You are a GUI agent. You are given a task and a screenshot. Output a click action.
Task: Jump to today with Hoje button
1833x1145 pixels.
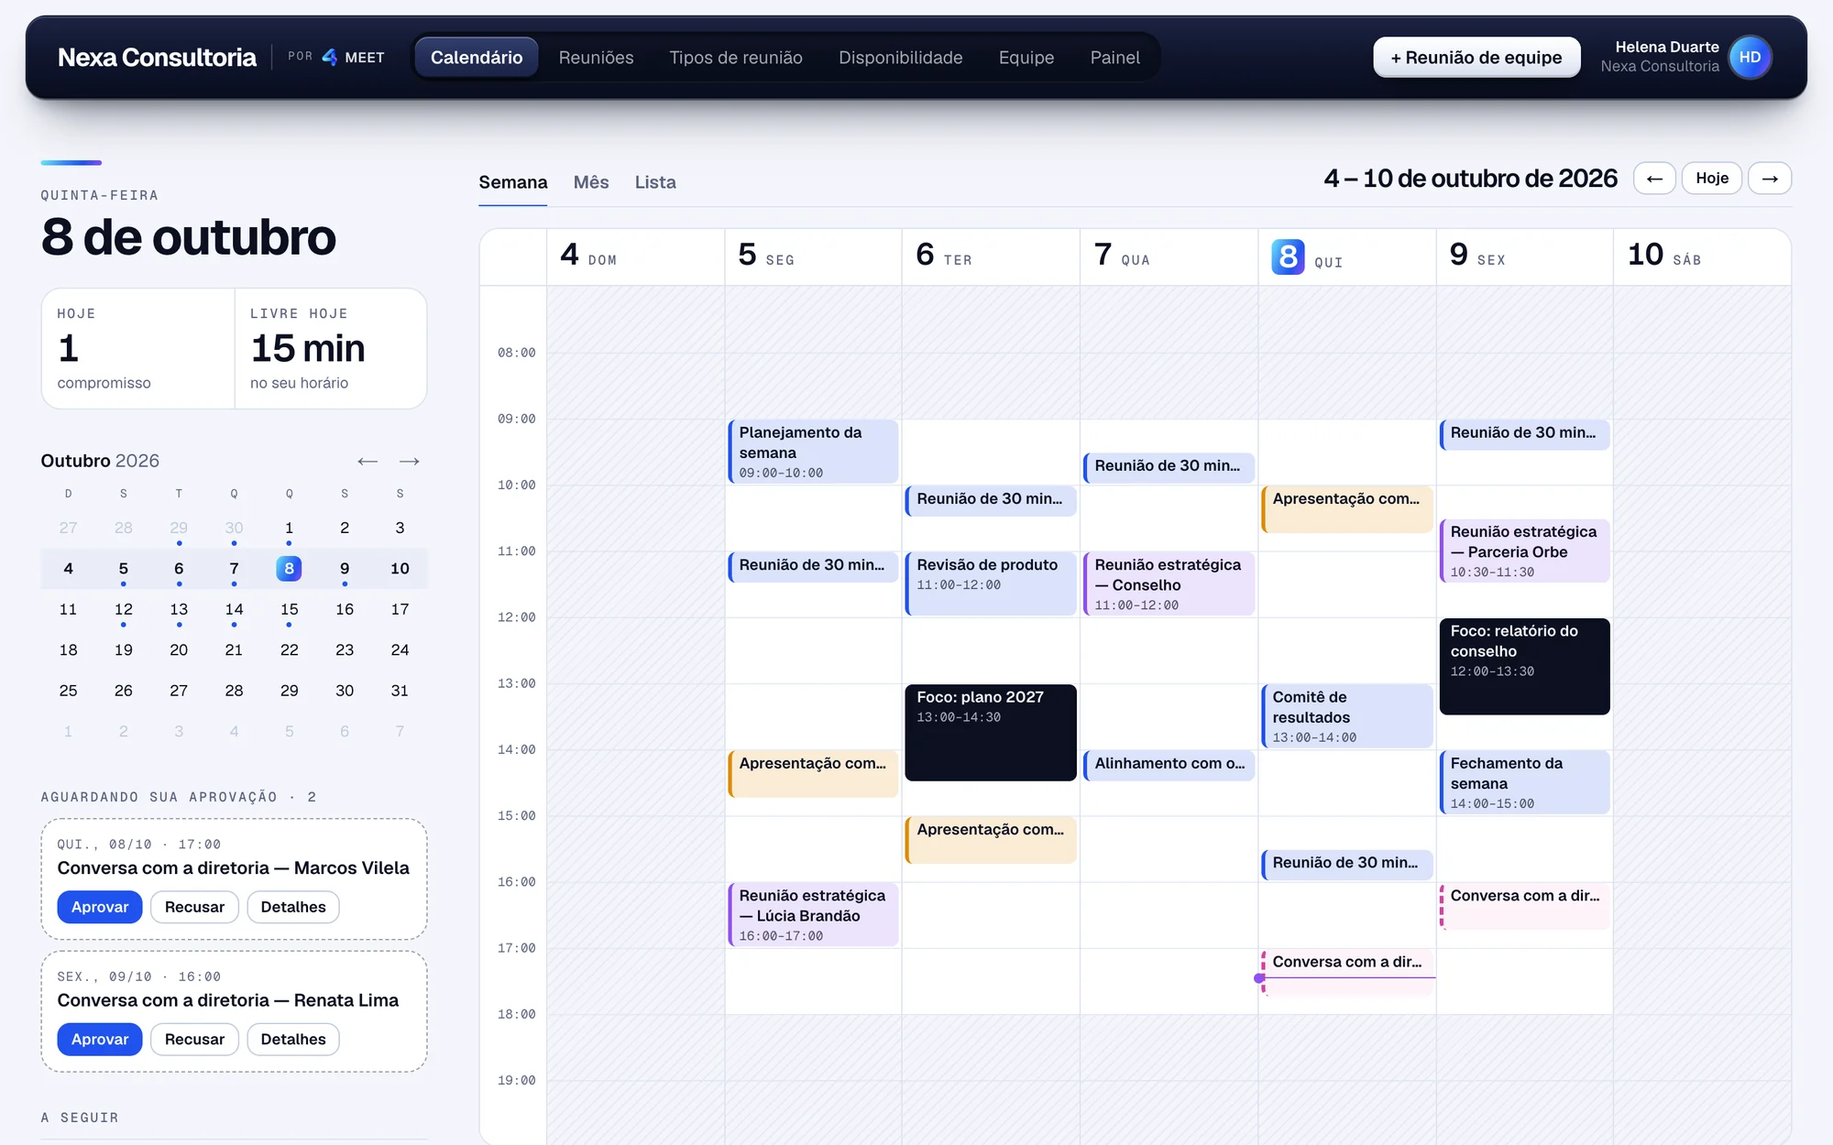pyautogui.click(x=1712, y=179)
